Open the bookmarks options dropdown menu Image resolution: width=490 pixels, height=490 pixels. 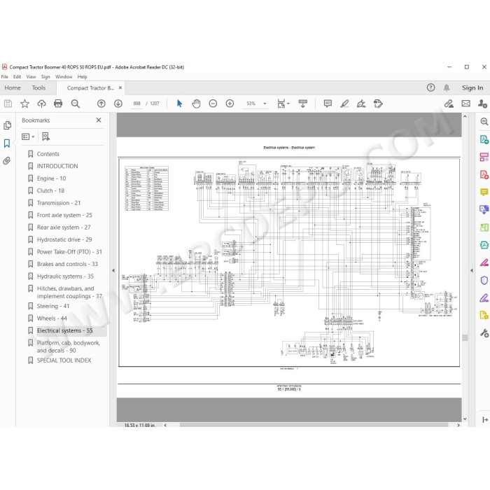point(28,136)
